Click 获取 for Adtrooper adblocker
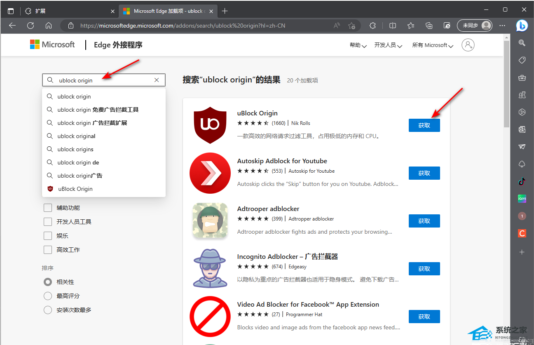 (x=424, y=221)
